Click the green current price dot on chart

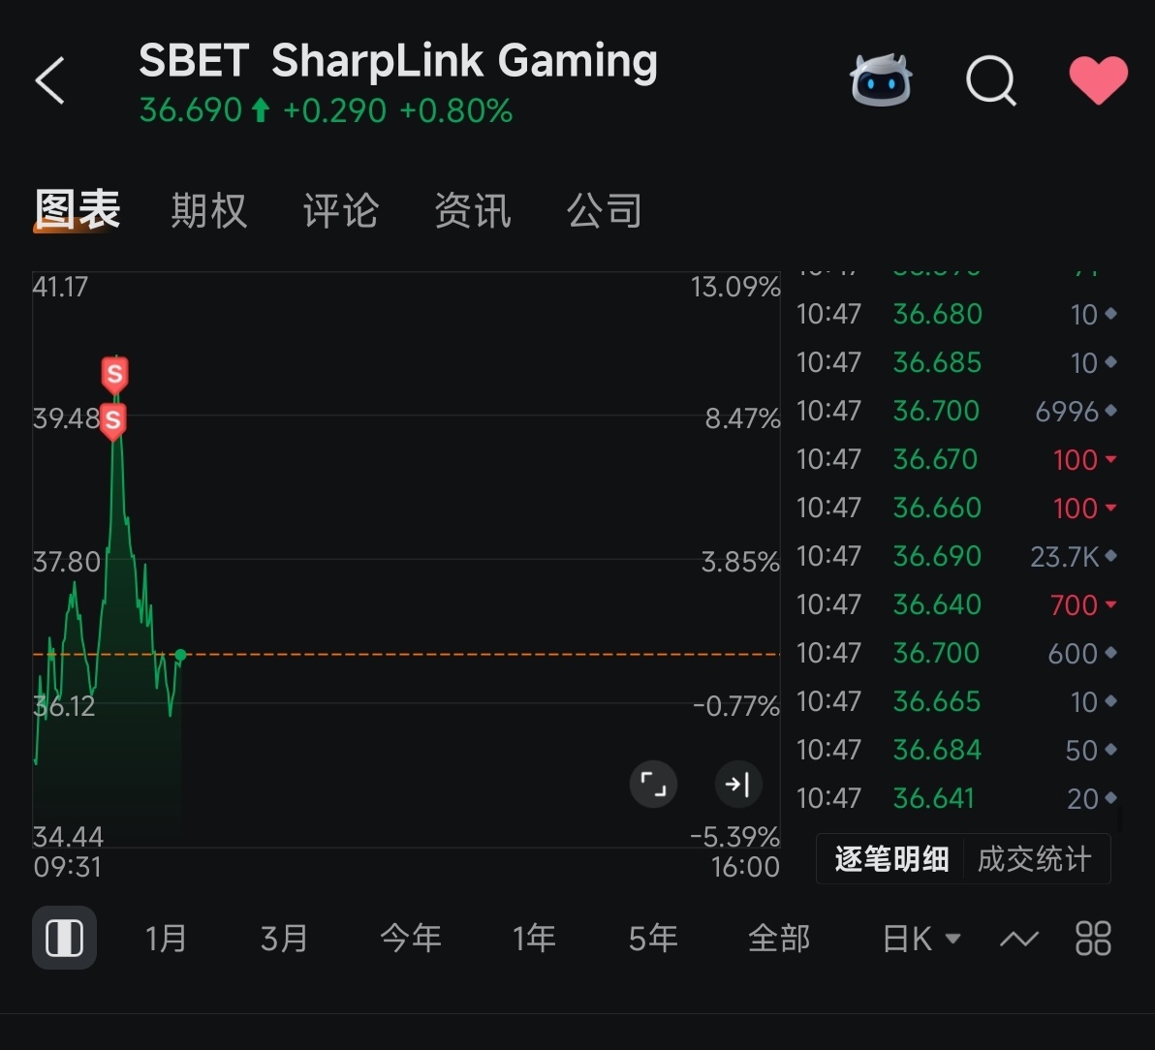pyautogui.click(x=180, y=654)
